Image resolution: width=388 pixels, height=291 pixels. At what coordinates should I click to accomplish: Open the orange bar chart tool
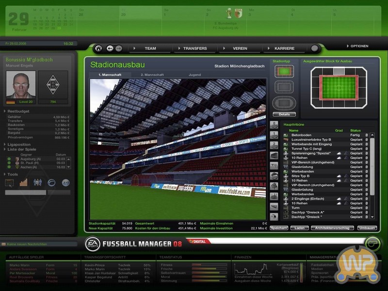(23, 183)
